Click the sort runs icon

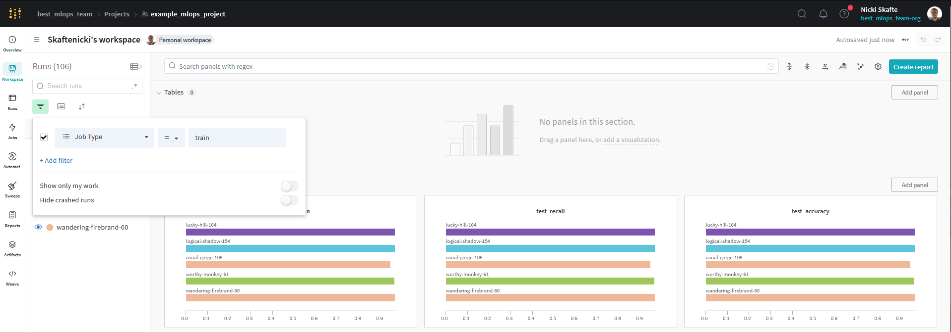click(81, 106)
